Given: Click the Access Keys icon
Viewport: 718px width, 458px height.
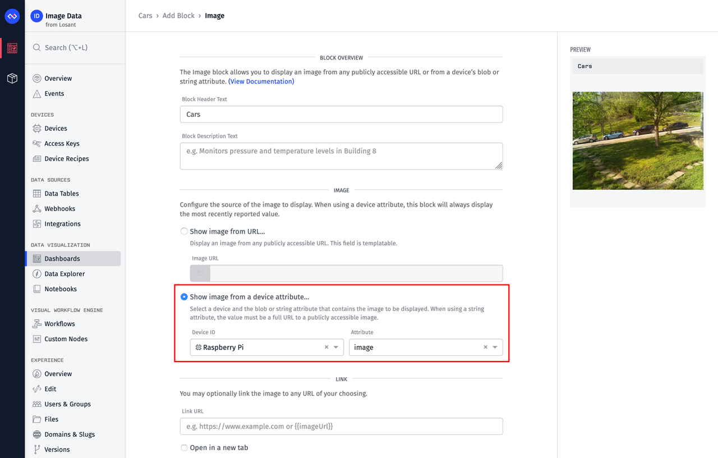Looking at the screenshot, I should [x=37, y=144].
